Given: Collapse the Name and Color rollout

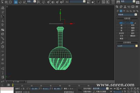Looking at the screenshot, I should [127, 43].
